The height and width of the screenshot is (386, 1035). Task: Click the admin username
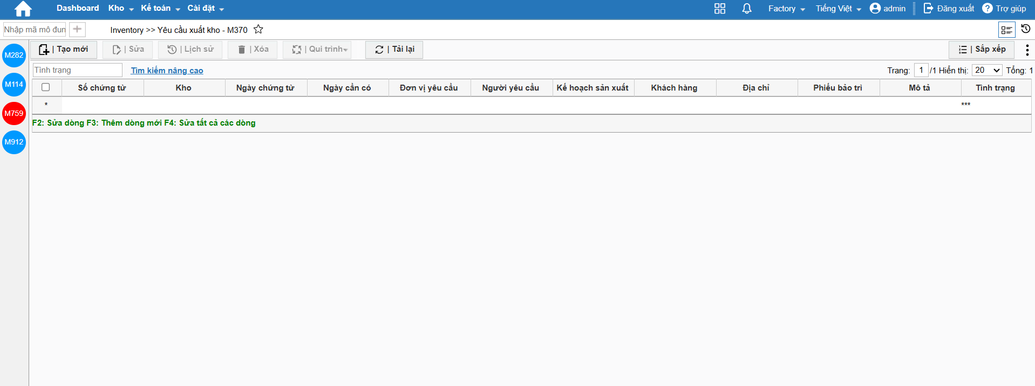[x=894, y=9]
